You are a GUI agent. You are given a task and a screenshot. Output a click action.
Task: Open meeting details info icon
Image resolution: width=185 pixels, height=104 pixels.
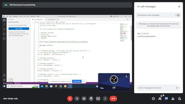pyautogui.click(x=153, y=99)
